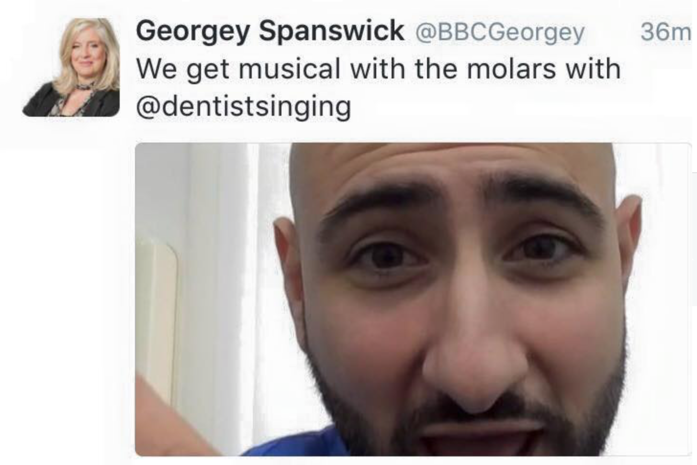The width and height of the screenshot is (697, 465).
Task: Click the word 'Spanswick' in the header
Action: point(331,31)
